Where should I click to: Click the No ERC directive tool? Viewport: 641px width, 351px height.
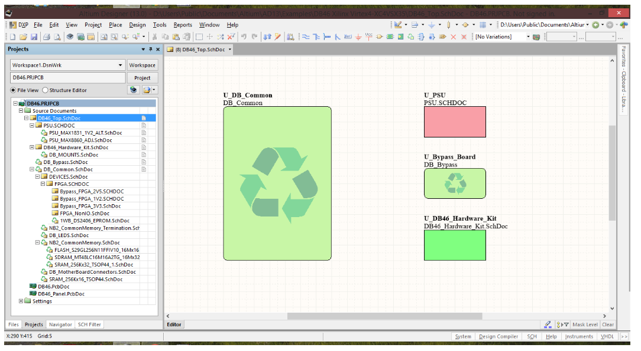(x=454, y=36)
